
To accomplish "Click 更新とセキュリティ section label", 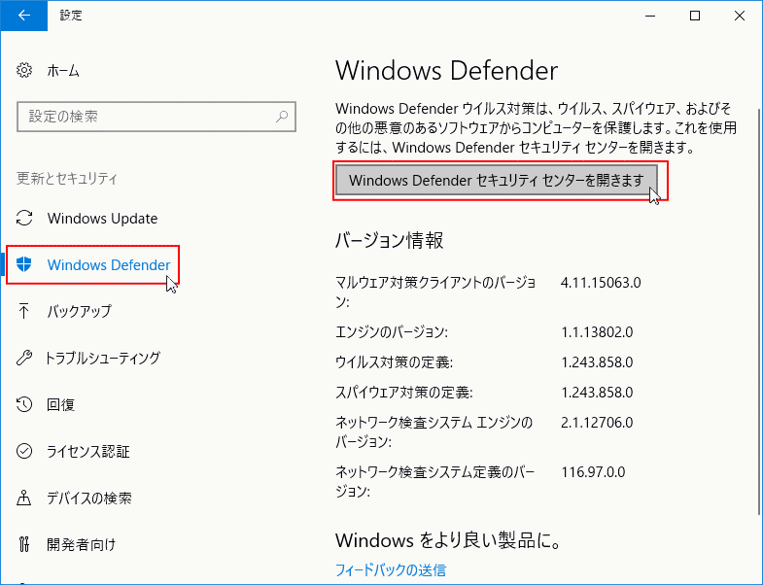I will [67, 178].
